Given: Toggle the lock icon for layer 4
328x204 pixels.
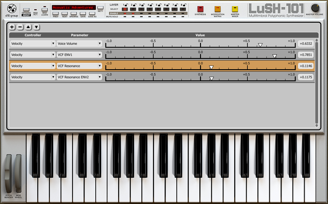Looking at the screenshot, I should click(151, 5).
